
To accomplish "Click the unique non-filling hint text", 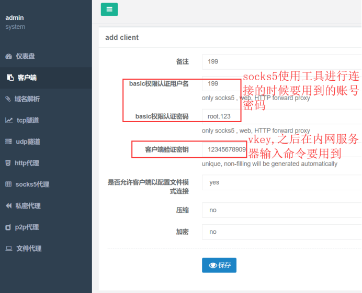I will (x=269, y=164).
